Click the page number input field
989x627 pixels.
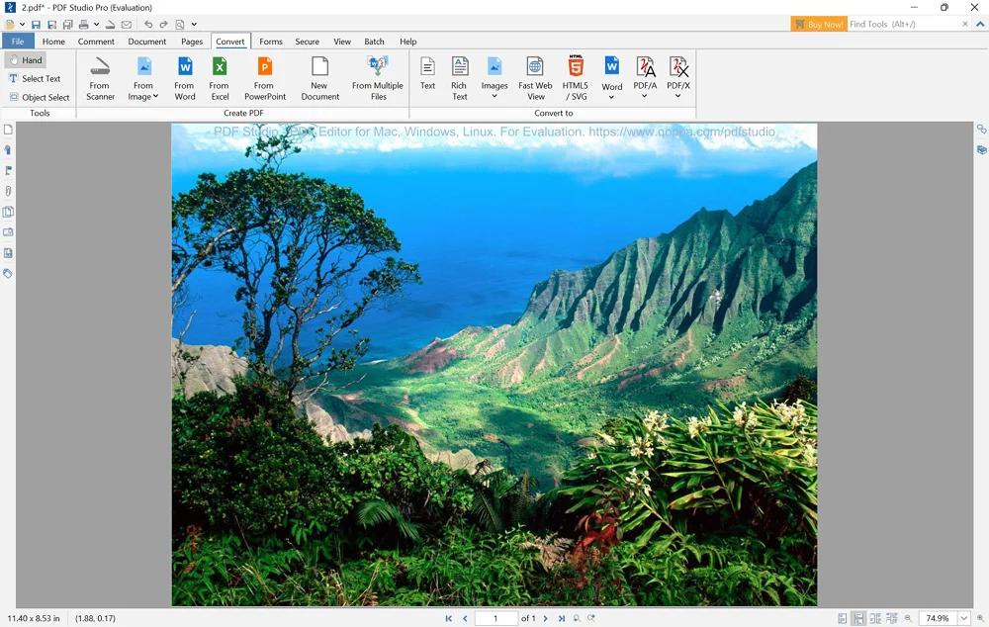click(495, 618)
